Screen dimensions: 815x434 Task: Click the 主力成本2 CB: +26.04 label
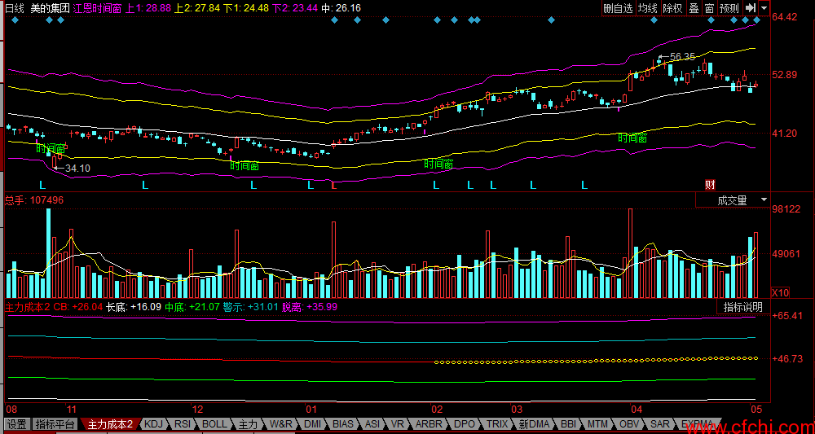click(54, 307)
